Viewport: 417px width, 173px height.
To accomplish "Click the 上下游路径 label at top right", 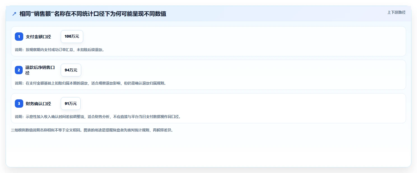I will [x=396, y=13].
